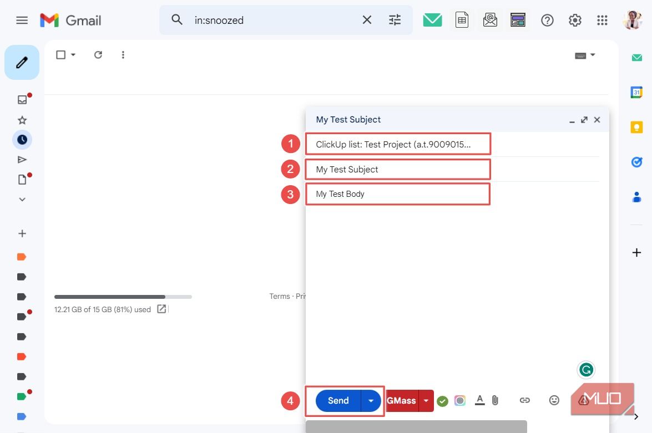Click the Gmail logo

70,20
